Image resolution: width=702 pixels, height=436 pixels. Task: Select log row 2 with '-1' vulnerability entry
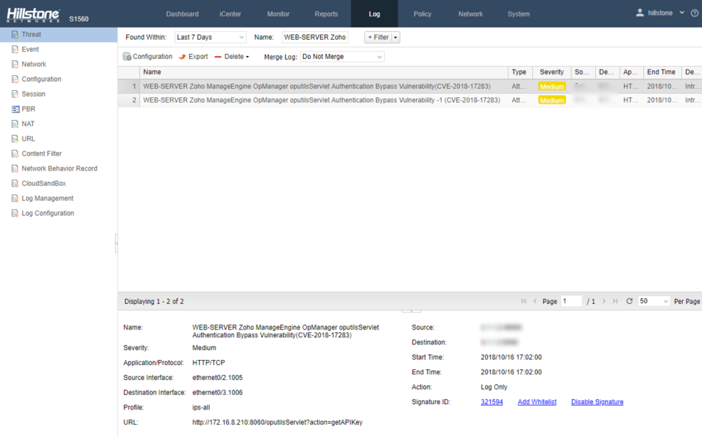pos(410,100)
